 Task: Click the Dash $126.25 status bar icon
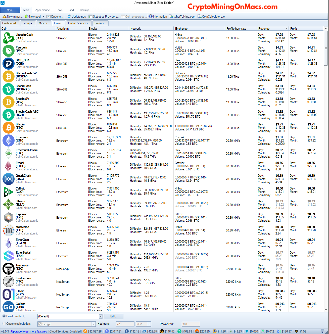click(x=144, y=331)
